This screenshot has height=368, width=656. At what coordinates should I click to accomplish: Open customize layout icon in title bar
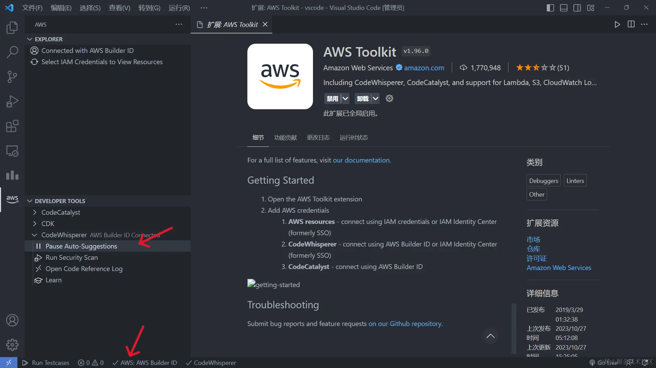point(591,8)
